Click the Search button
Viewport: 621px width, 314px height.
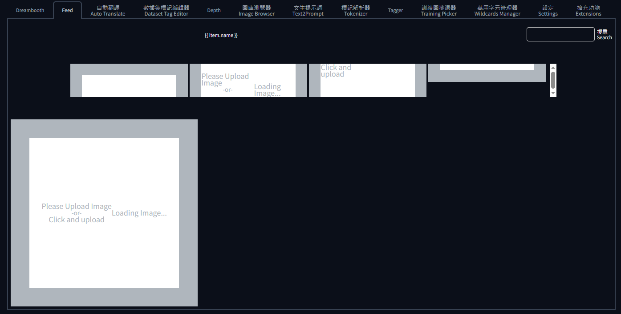[604, 34]
